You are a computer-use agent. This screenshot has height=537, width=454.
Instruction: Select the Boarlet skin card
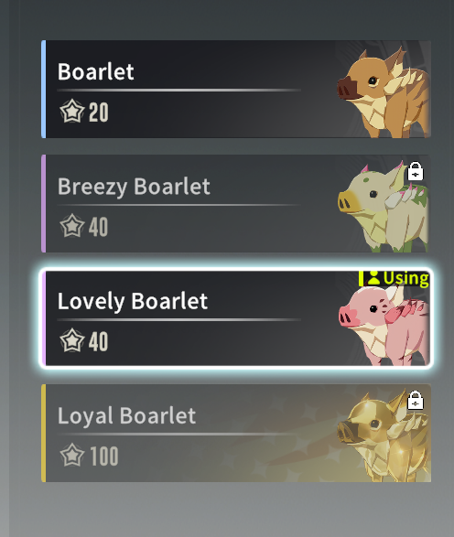pyautogui.click(x=236, y=89)
